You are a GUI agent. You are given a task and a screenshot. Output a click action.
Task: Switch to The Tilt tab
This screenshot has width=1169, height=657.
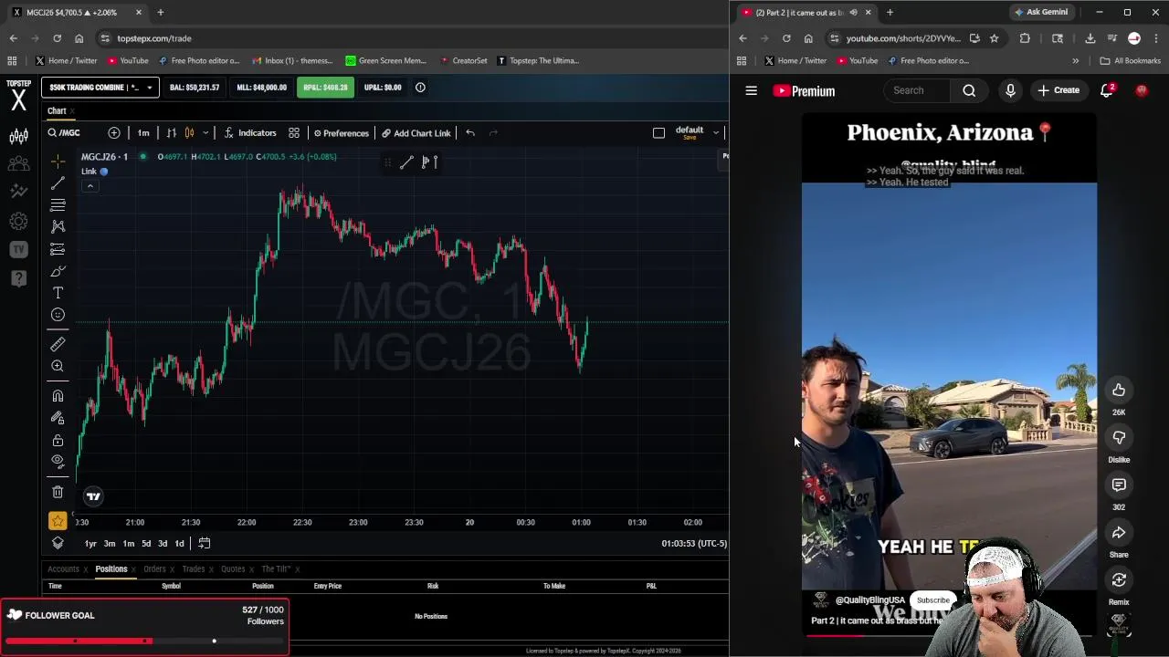coord(276,569)
